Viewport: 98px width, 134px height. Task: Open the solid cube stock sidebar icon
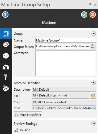(x=6, y=56)
